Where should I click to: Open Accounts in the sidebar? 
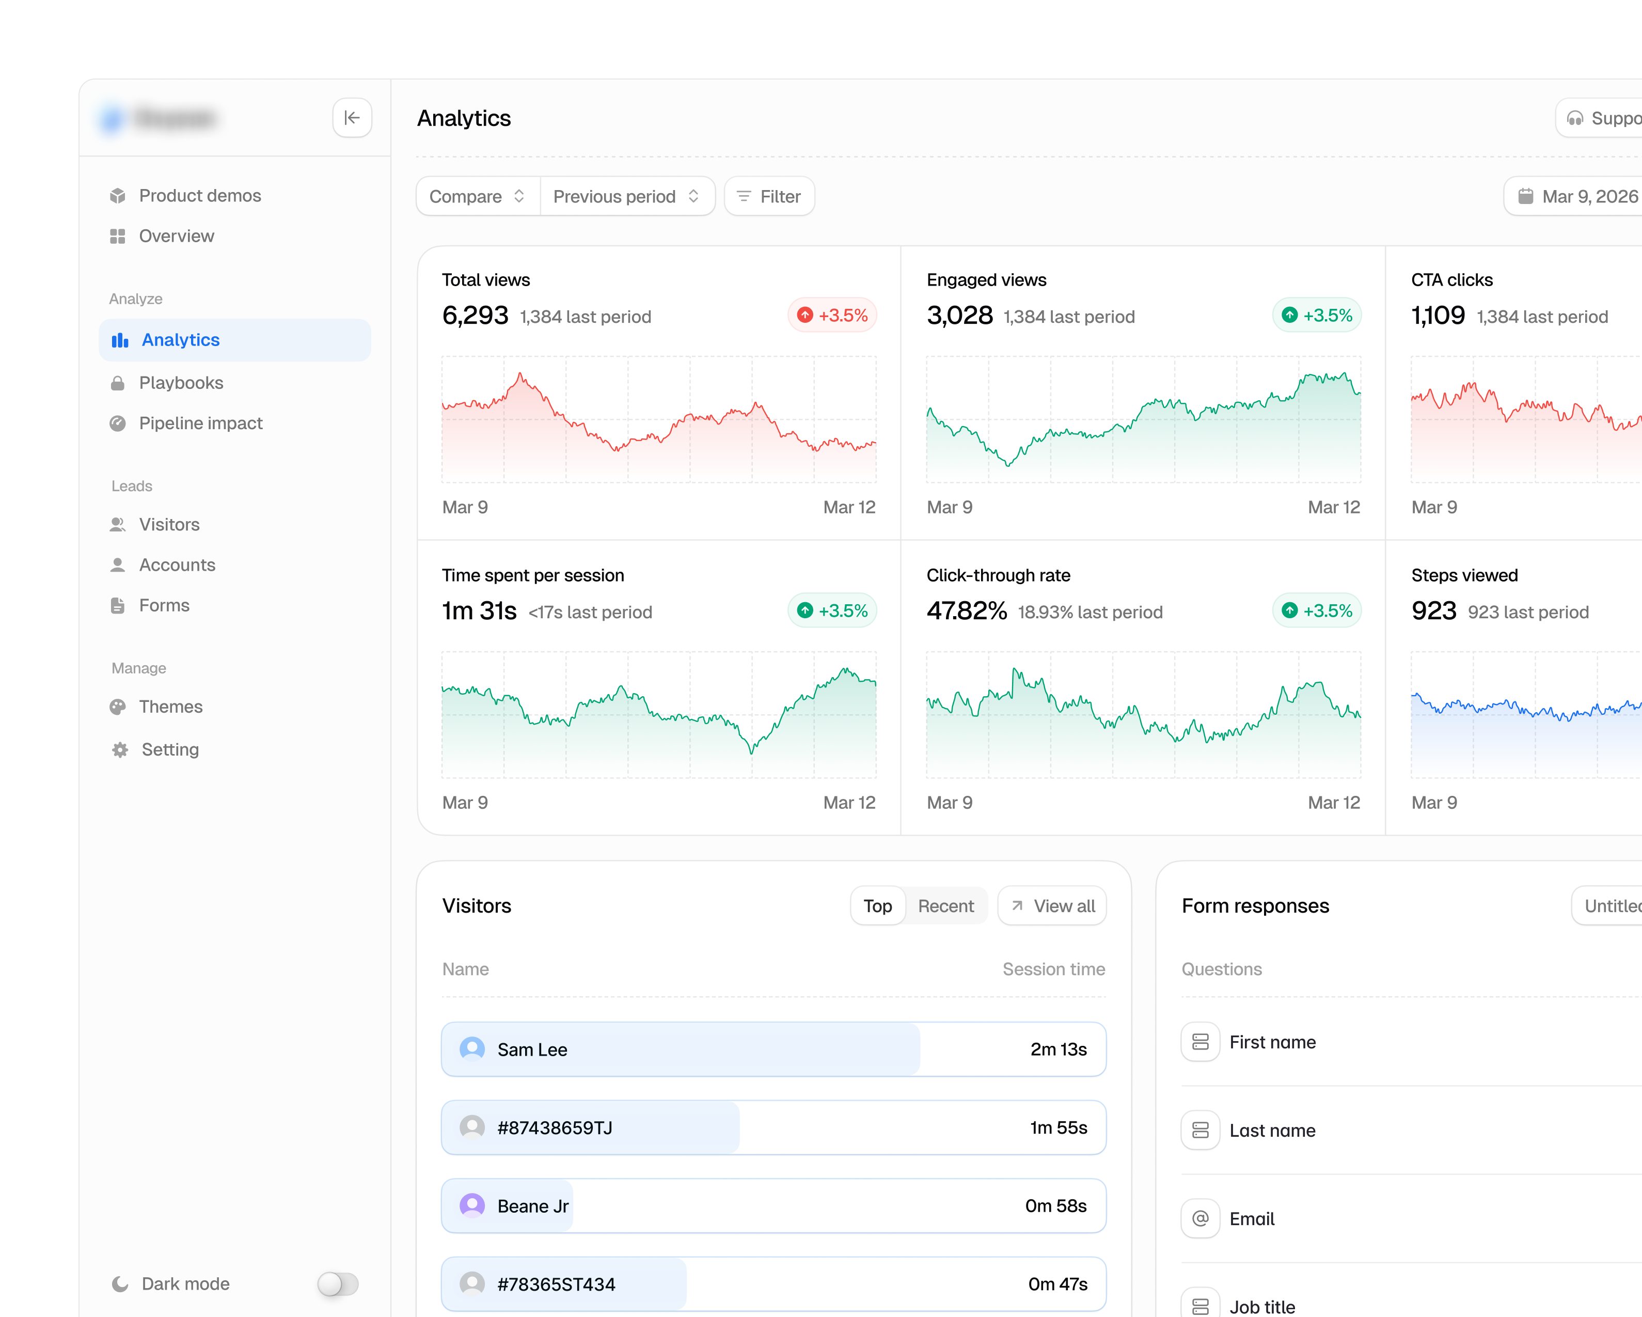pyautogui.click(x=177, y=565)
